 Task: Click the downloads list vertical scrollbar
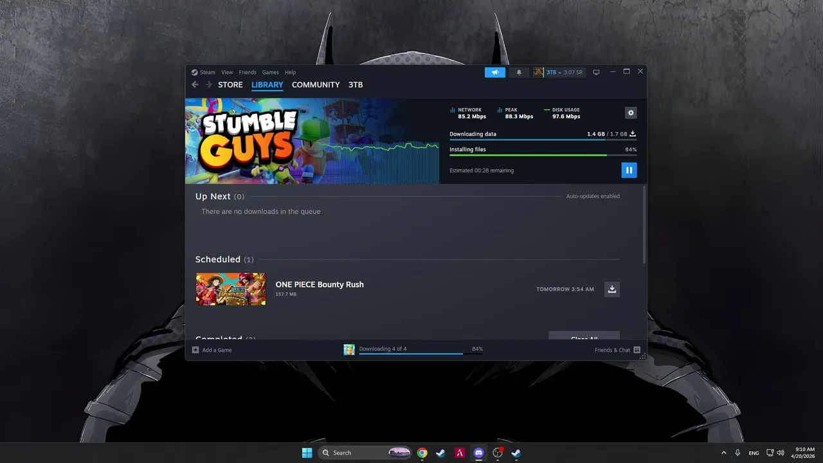tap(644, 224)
